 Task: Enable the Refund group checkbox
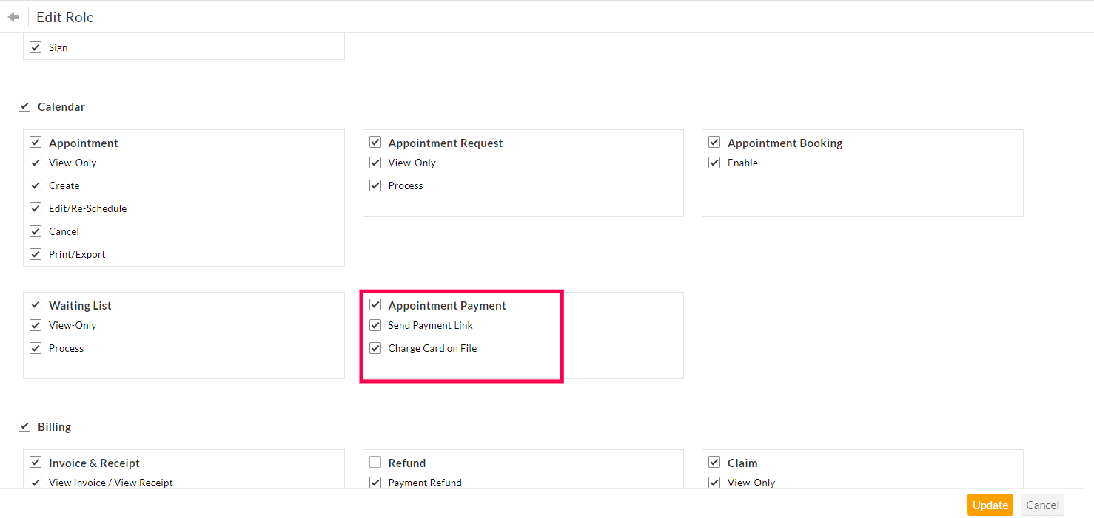click(375, 463)
